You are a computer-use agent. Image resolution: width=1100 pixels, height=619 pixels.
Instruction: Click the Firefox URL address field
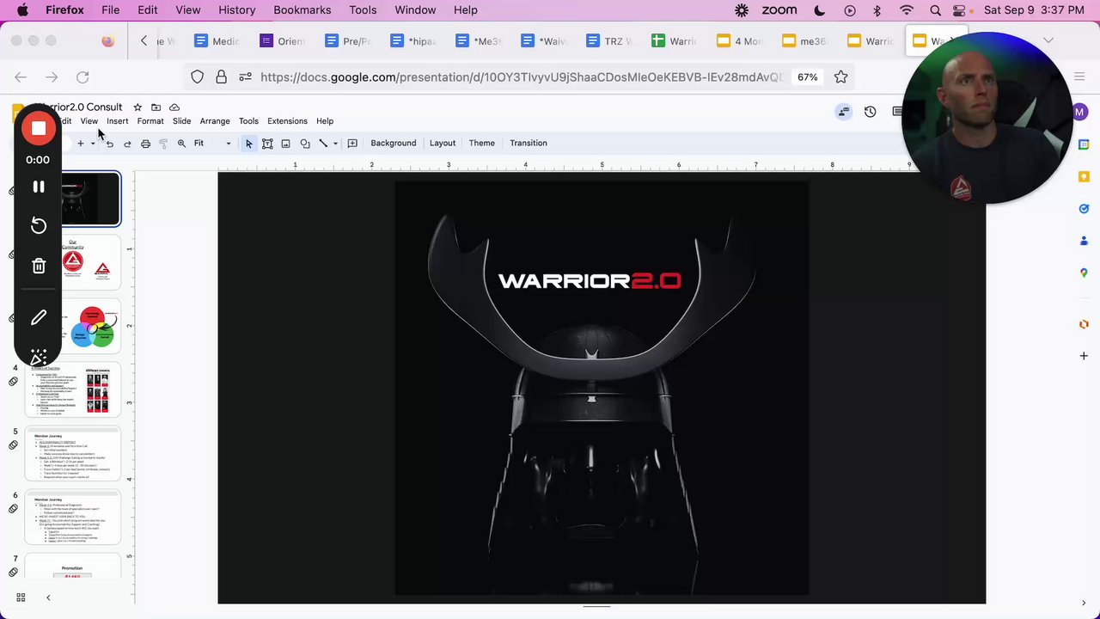(521, 77)
